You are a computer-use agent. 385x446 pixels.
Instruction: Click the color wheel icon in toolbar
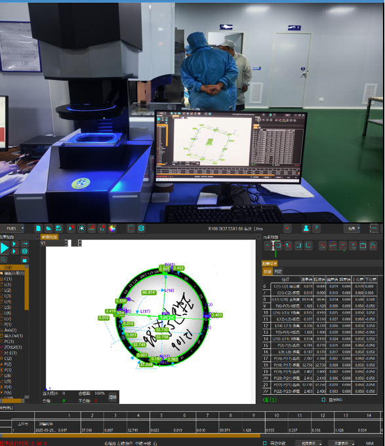[112, 228]
